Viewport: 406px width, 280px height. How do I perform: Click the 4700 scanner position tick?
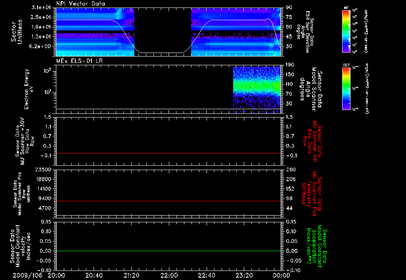pyautogui.click(x=45, y=208)
